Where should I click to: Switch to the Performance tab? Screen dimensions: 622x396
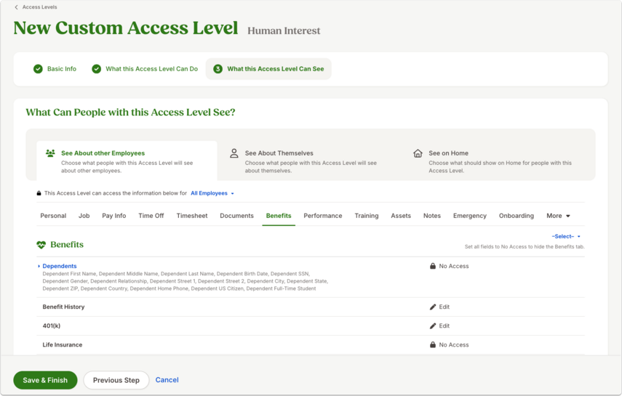pos(323,216)
